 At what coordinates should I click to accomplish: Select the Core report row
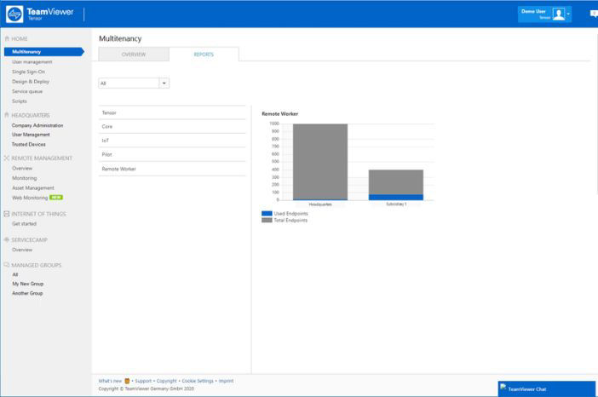[172, 127]
